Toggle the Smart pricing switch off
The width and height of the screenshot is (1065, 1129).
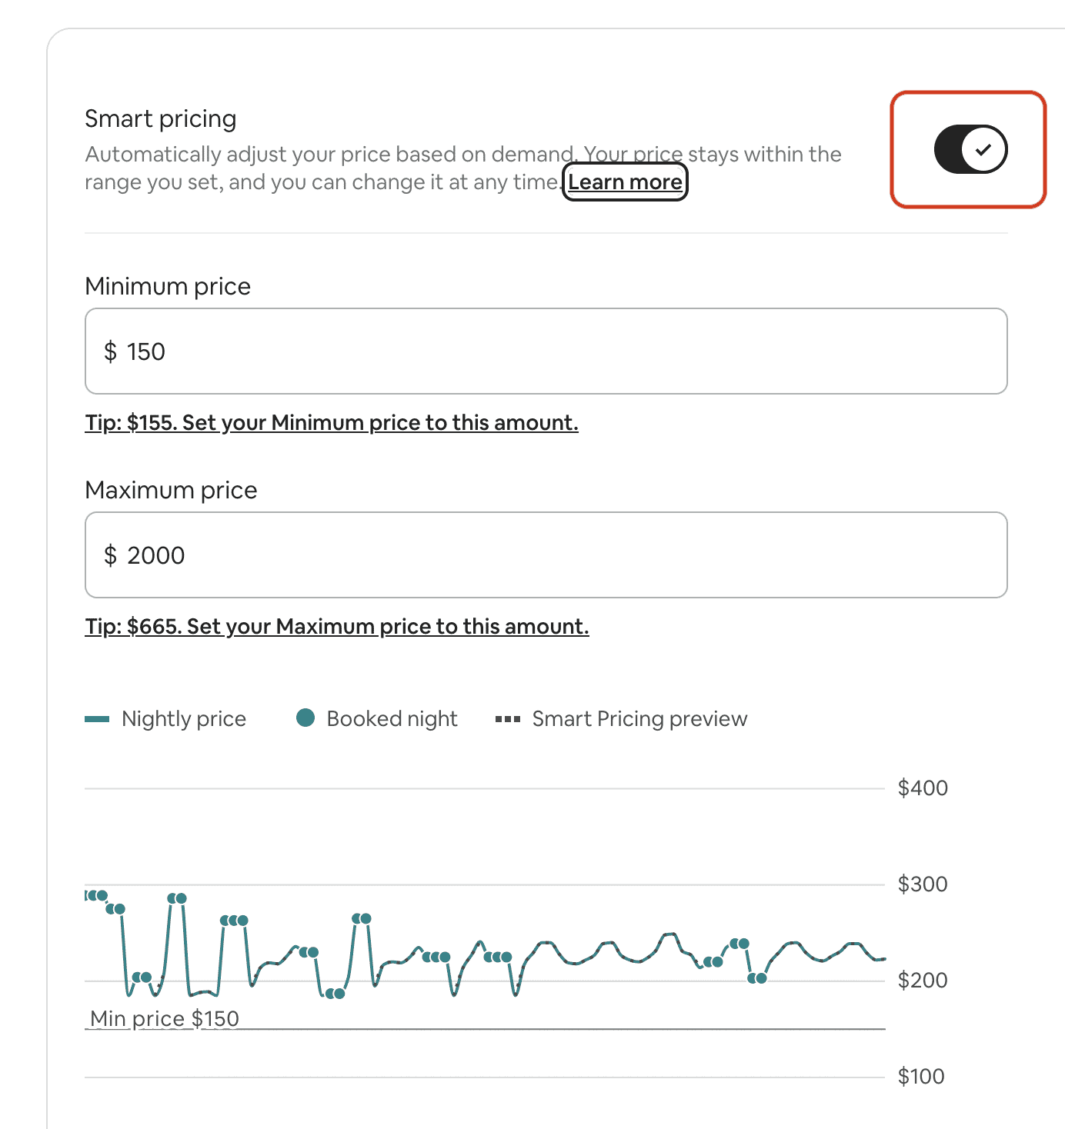pos(970,149)
